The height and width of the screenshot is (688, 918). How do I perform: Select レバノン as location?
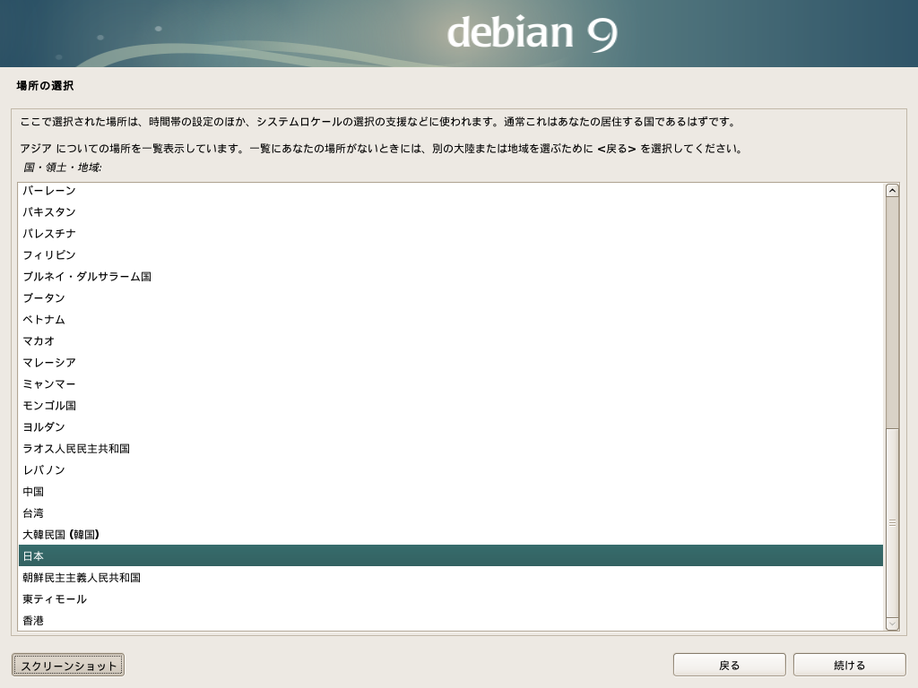(x=450, y=470)
